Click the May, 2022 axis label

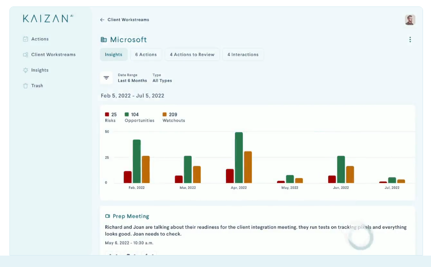289,188
